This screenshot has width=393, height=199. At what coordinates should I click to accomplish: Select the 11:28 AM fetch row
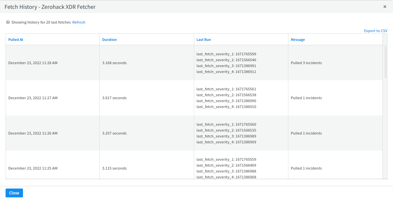(33, 63)
